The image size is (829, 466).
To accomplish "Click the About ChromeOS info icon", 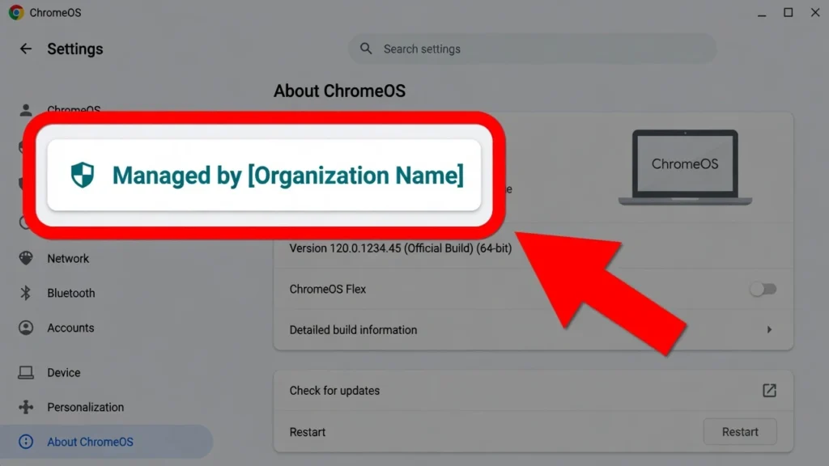I will pos(25,442).
